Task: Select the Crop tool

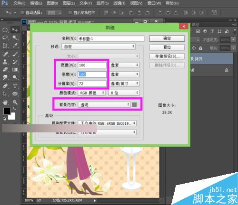Action: 5,46
